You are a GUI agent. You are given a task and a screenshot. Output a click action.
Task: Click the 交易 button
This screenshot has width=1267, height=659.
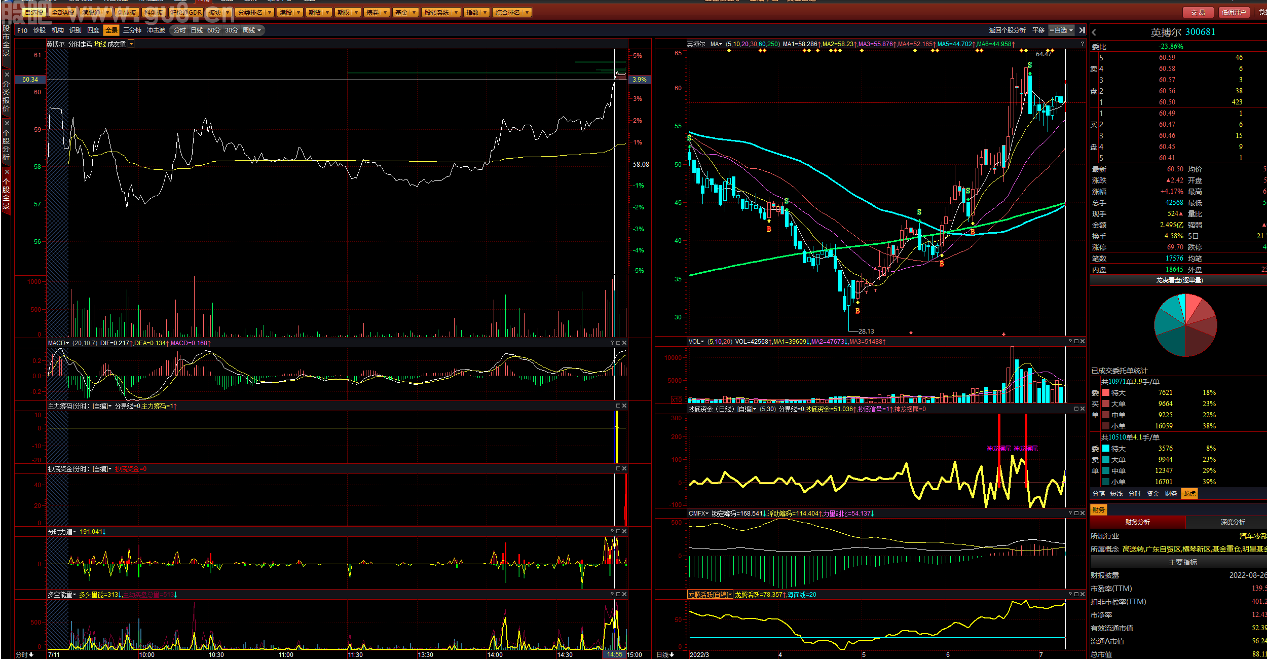pyautogui.click(x=1198, y=13)
